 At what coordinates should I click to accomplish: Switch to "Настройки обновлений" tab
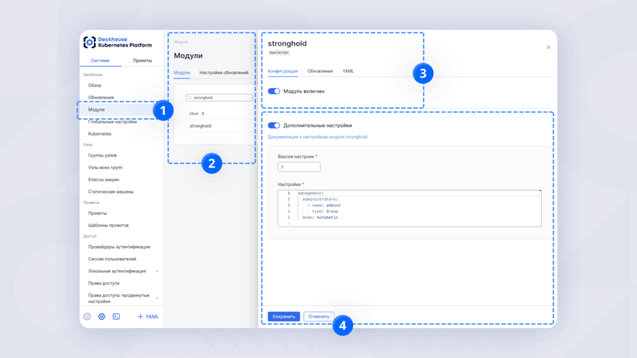tap(223, 73)
